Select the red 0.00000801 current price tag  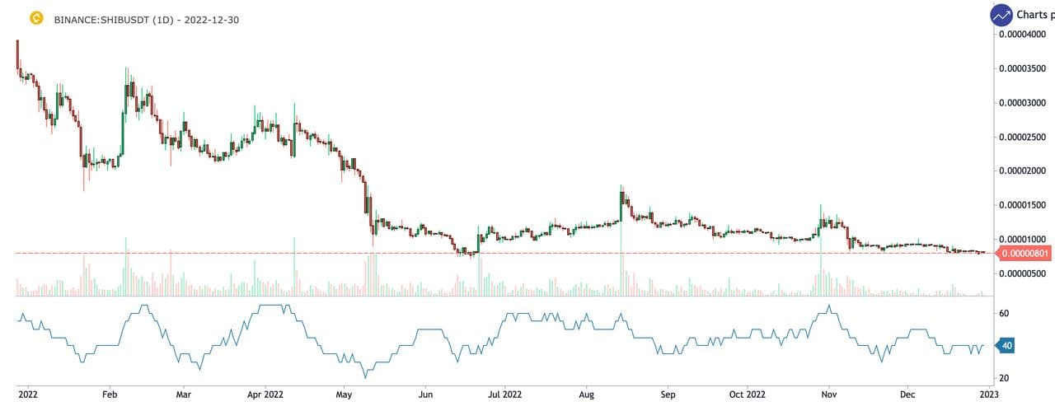1025,253
